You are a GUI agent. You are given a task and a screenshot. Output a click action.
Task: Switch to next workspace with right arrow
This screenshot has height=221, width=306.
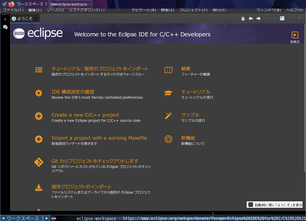47,218
